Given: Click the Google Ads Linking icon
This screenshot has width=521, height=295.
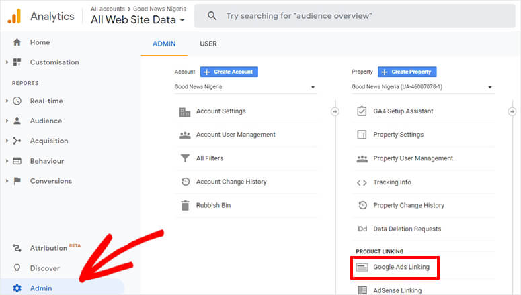Looking at the screenshot, I should (362, 267).
